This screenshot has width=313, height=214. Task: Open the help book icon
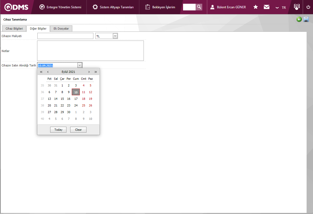297,7
